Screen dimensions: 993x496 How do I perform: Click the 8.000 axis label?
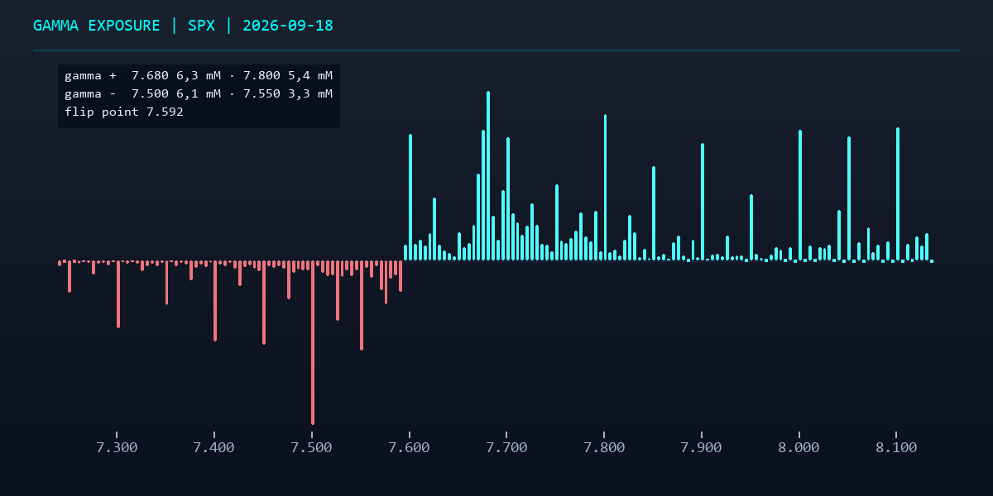799,447
